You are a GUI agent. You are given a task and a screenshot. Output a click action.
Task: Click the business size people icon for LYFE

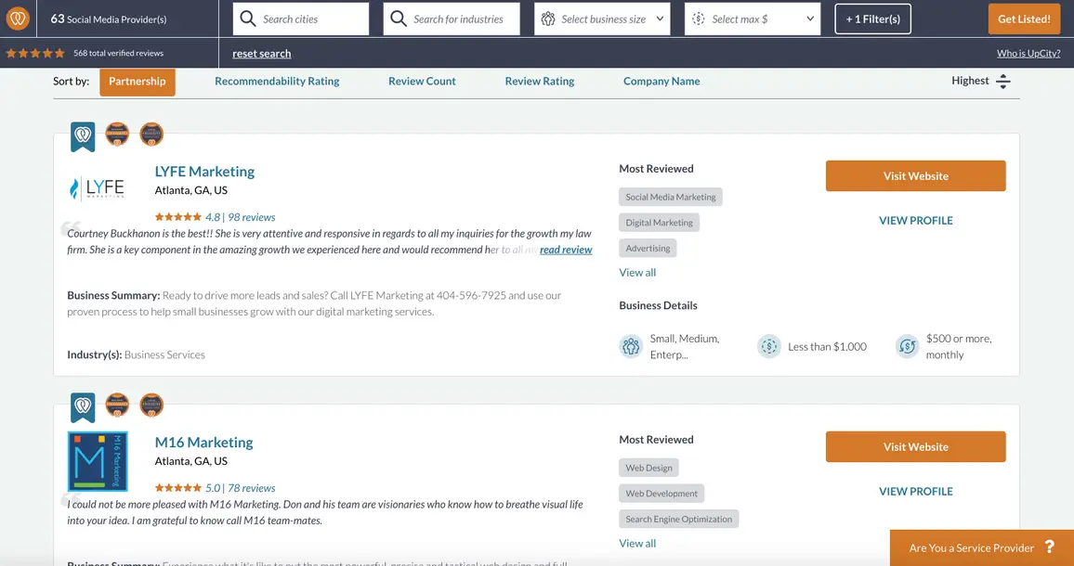[632, 347]
